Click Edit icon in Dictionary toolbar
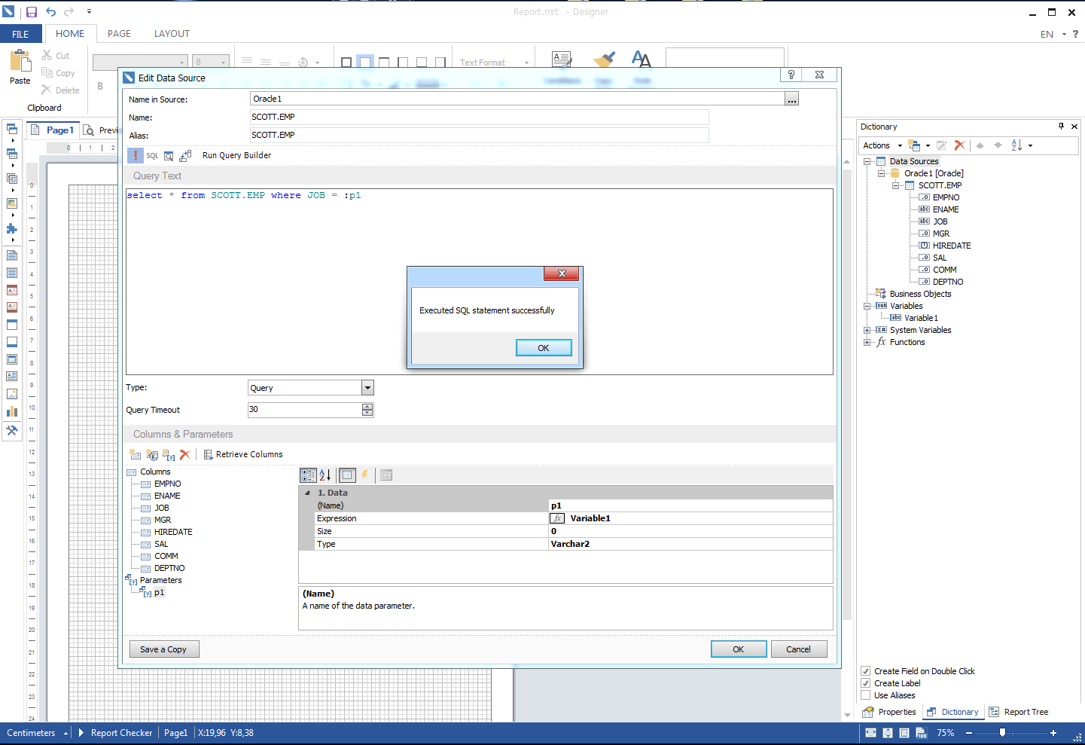The image size is (1085, 745). coord(941,145)
